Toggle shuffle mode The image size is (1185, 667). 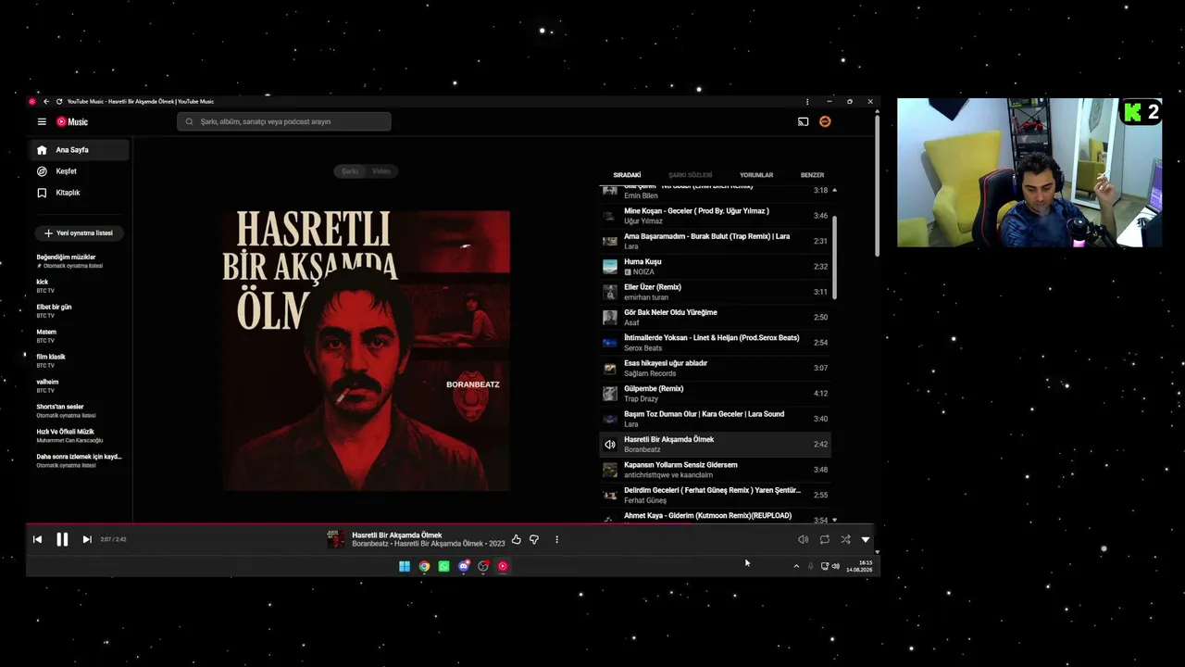pyautogui.click(x=845, y=539)
